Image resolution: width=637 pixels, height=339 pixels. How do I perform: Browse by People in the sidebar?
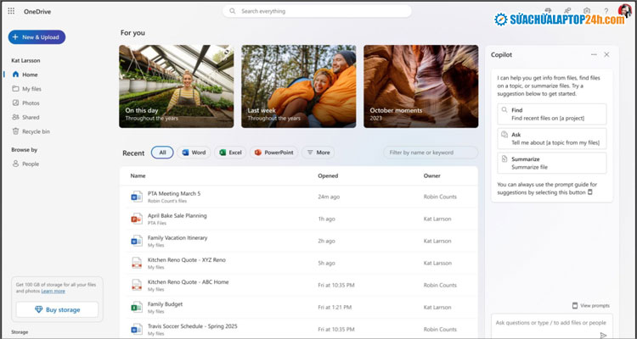point(25,164)
